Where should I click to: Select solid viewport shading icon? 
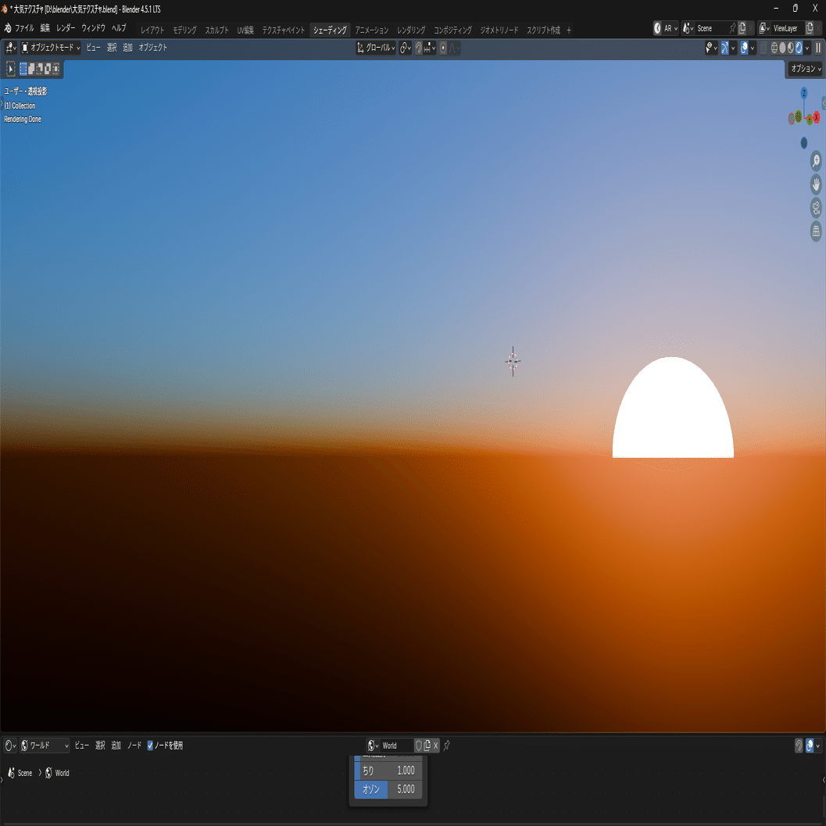pos(783,48)
